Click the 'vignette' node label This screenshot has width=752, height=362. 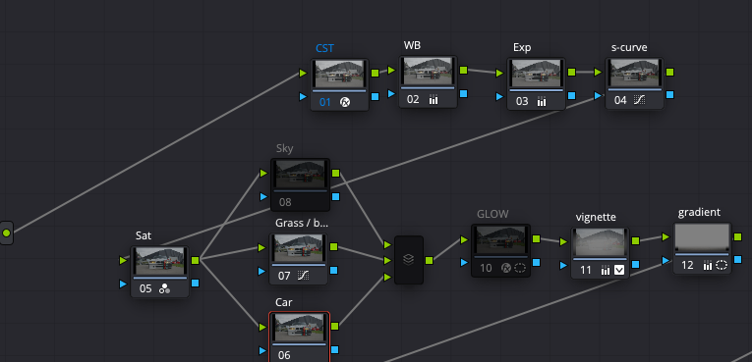[596, 217]
